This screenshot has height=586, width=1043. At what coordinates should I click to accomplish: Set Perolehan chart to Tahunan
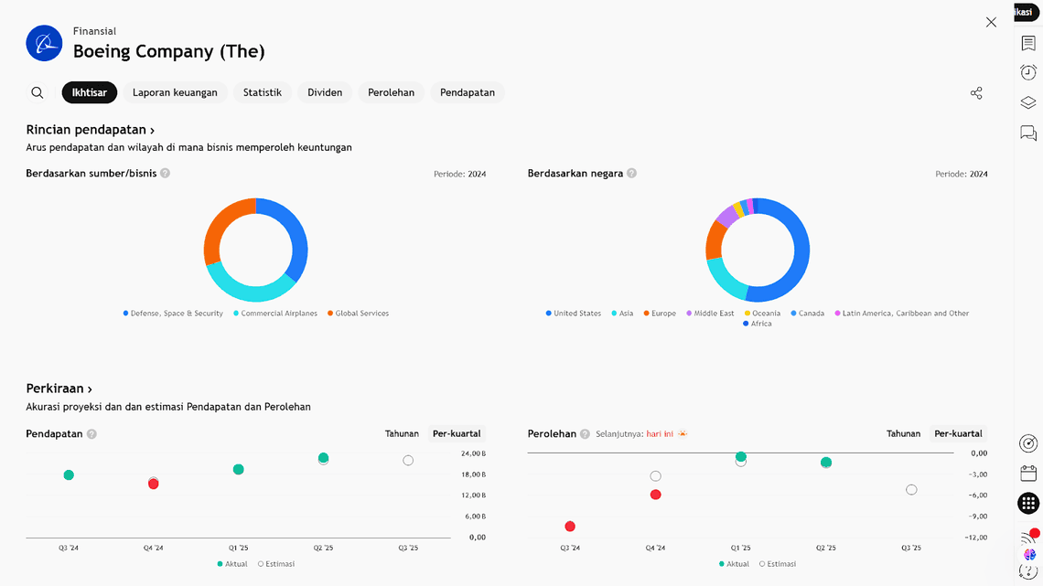pos(903,434)
